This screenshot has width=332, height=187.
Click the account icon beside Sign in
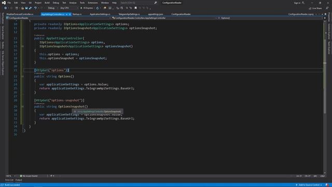coord(303,3)
